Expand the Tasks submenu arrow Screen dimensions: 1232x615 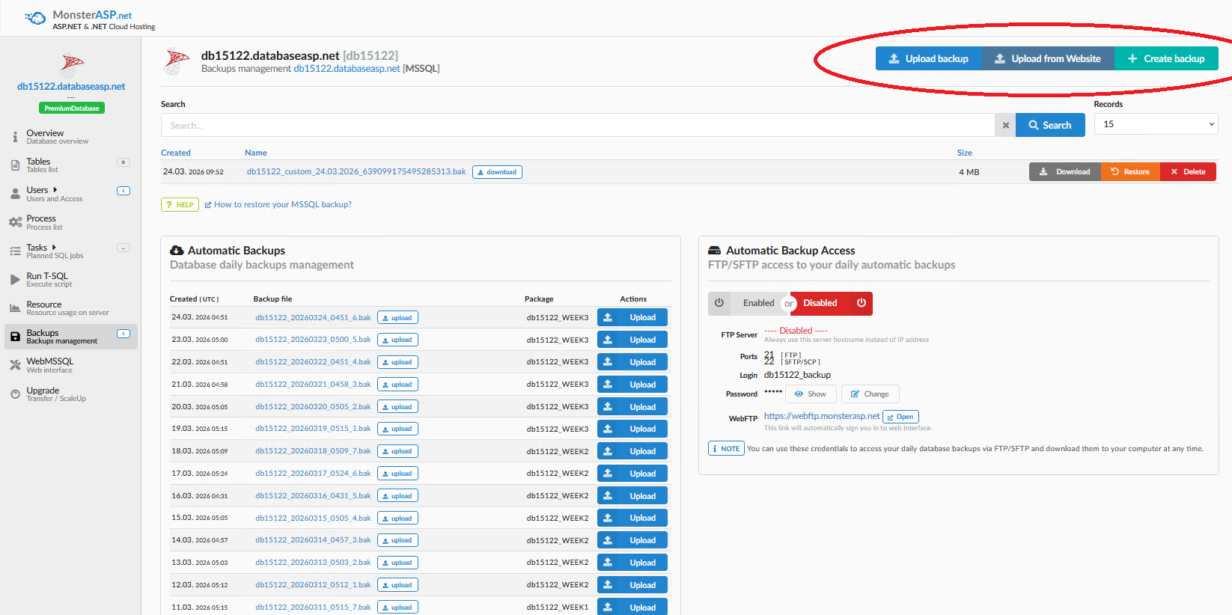point(54,248)
